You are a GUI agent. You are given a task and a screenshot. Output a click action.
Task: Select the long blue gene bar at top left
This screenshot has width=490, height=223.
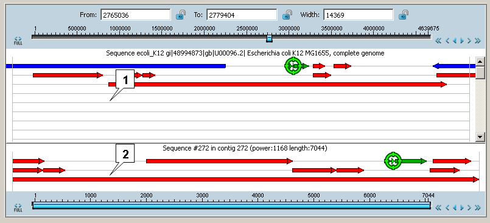[116, 66]
